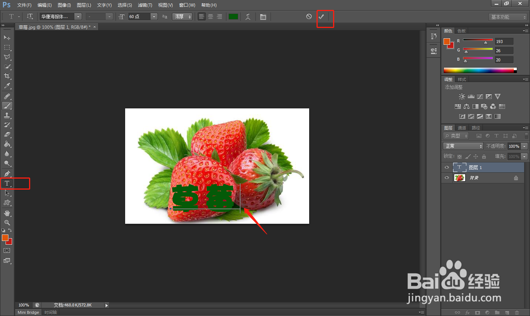Add a Color Balance adjustment
Image resolution: width=530 pixels, height=316 pixels.
(x=466, y=106)
